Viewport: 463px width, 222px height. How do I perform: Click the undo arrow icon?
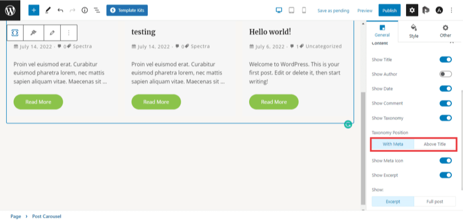point(61,10)
